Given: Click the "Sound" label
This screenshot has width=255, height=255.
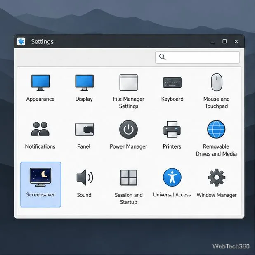Looking at the screenshot, I should [x=84, y=195].
